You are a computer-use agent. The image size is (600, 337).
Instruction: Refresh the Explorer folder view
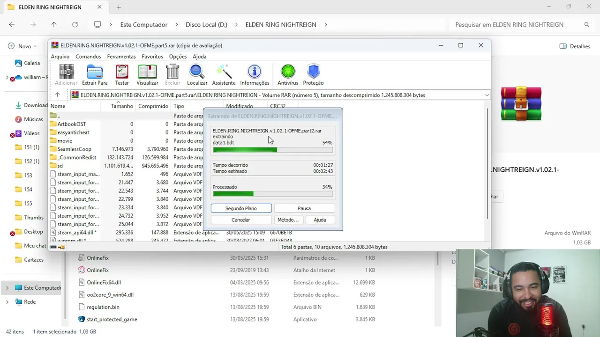click(x=75, y=24)
